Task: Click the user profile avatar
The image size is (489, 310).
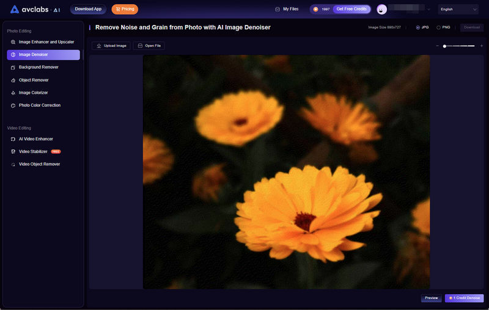Action: pyautogui.click(x=382, y=9)
